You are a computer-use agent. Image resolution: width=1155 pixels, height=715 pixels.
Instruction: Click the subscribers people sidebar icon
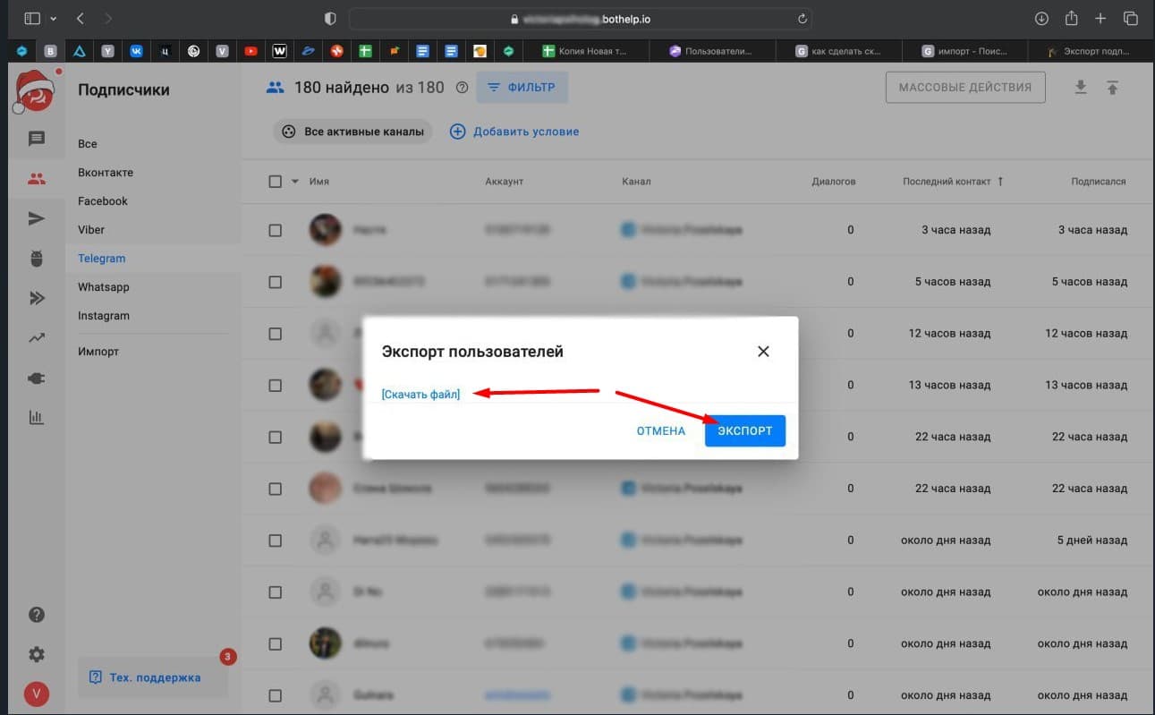[x=36, y=179]
